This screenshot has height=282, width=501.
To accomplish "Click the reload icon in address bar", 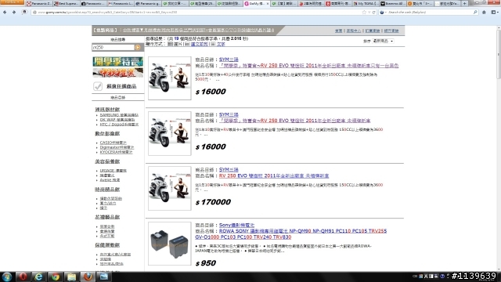I will point(373,13).
